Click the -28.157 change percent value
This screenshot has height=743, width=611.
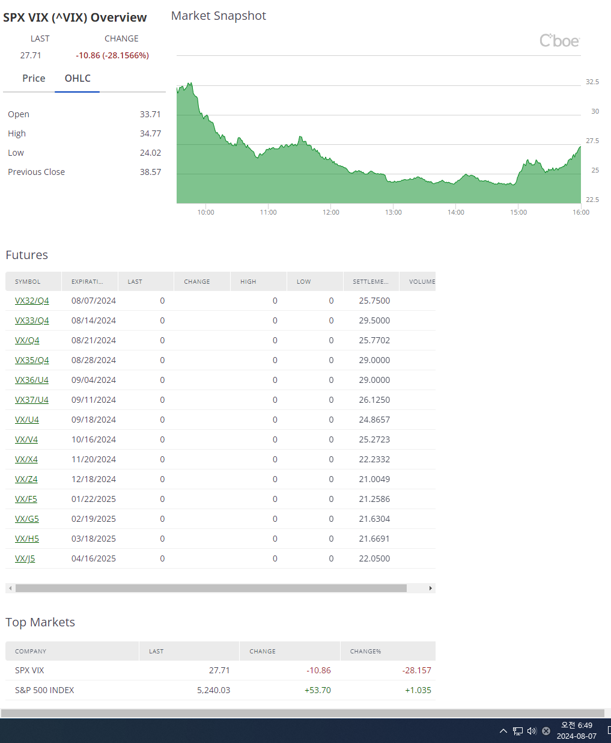[x=417, y=670]
